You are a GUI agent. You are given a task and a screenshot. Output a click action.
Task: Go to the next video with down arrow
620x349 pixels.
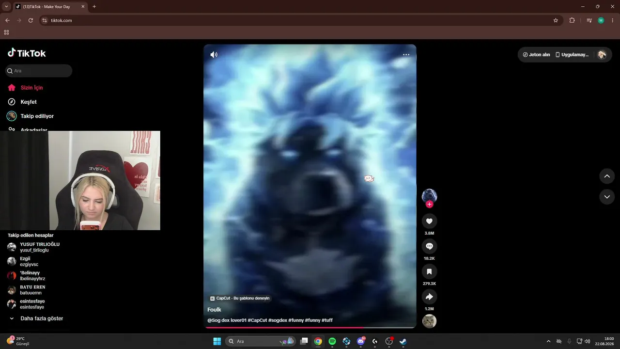point(607,197)
